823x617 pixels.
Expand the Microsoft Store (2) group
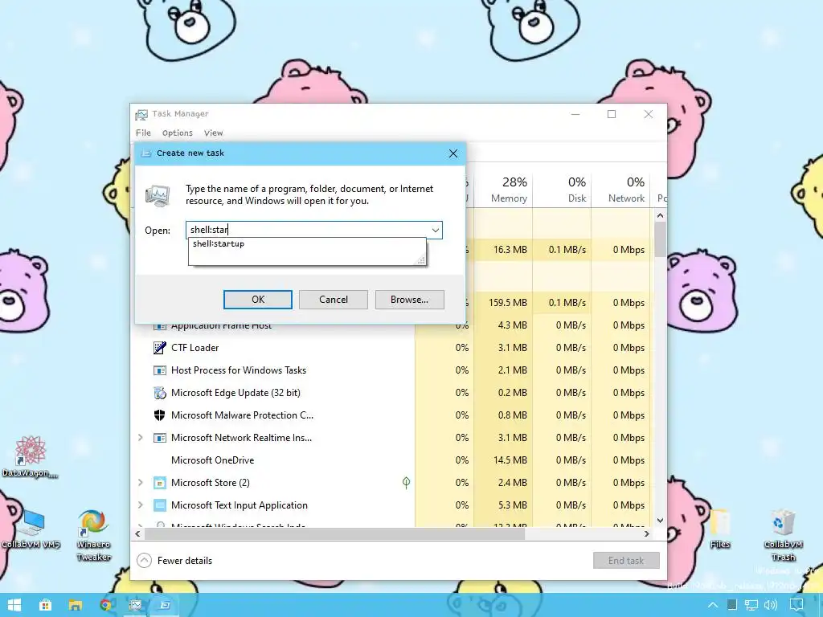click(x=140, y=482)
